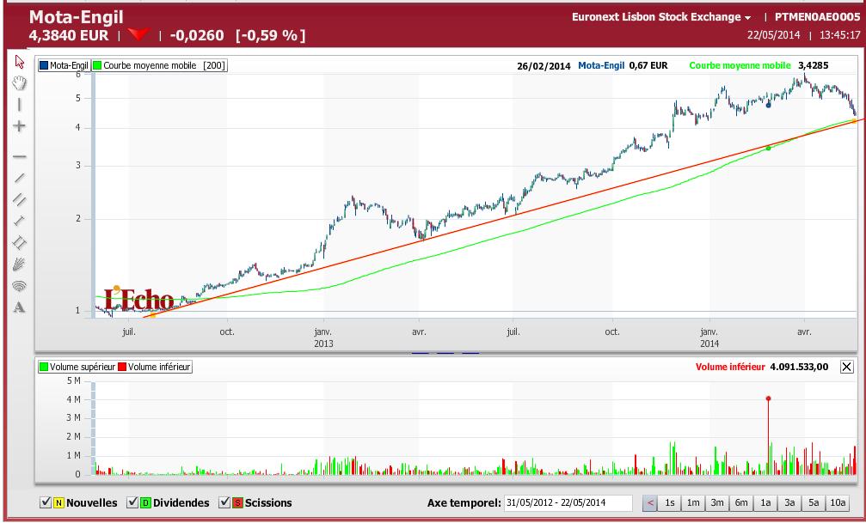This screenshot has height=523, width=866.
Task: Select the parallelogram channel tool
Action: pos(19,242)
